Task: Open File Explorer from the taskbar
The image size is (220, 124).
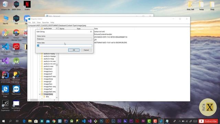Action: tap(30, 121)
